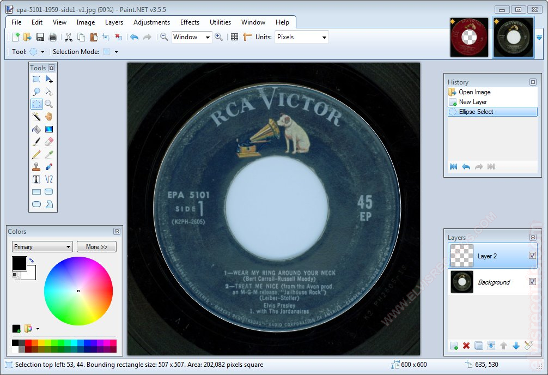Open the Effects menu
Screen dimensions: 548x375
click(x=190, y=22)
